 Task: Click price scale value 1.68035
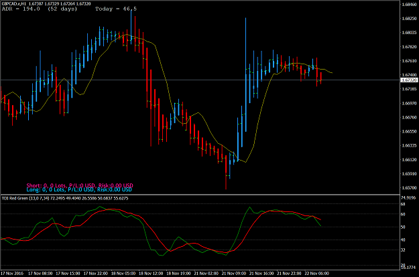tap(409, 33)
